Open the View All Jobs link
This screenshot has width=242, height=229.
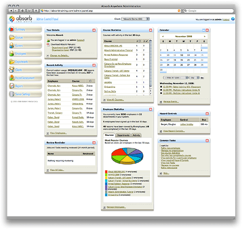click(x=57, y=170)
